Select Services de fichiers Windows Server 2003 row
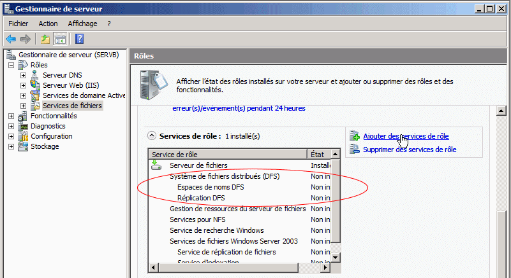This screenshot has height=278, width=511. (x=239, y=241)
